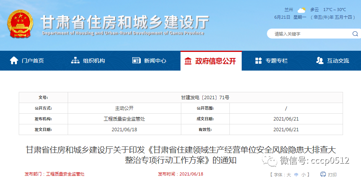Click the 公开范围: label cell
This screenshot has width=361, height=177.
(205, 108)
